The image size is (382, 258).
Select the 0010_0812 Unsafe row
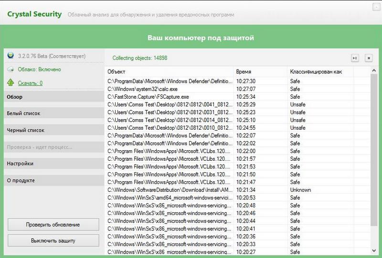pyautogui.click(x=237, y=128)
